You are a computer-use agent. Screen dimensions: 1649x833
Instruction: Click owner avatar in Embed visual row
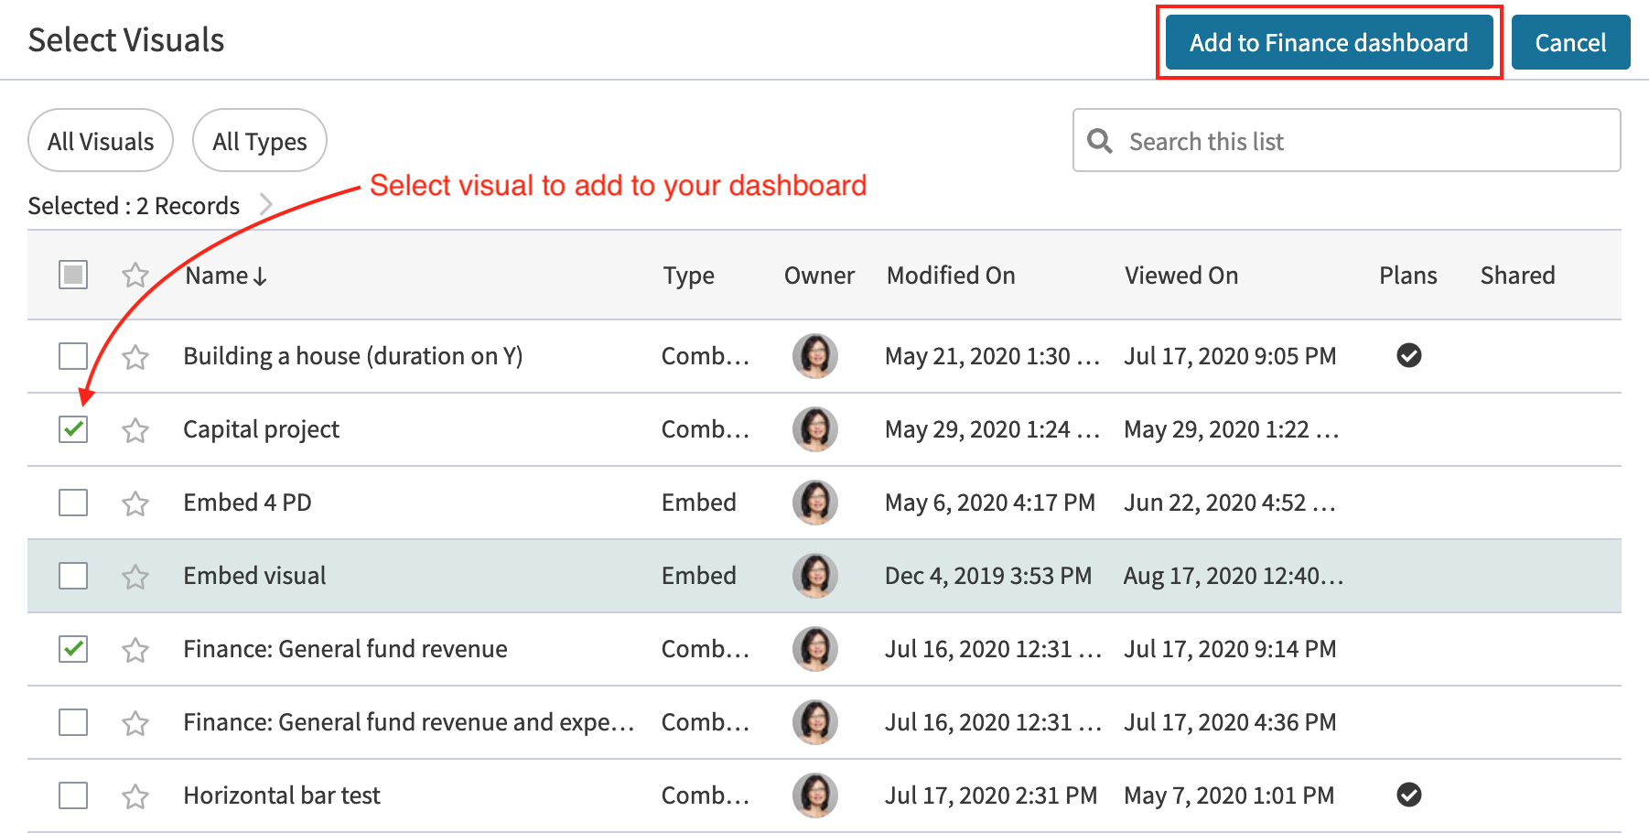point(814,576)
